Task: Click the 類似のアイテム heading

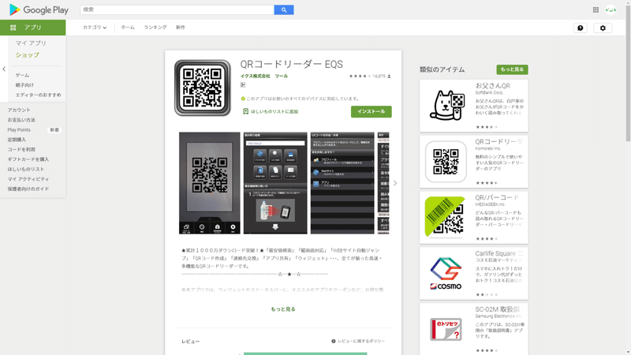Action: [442, 69]
